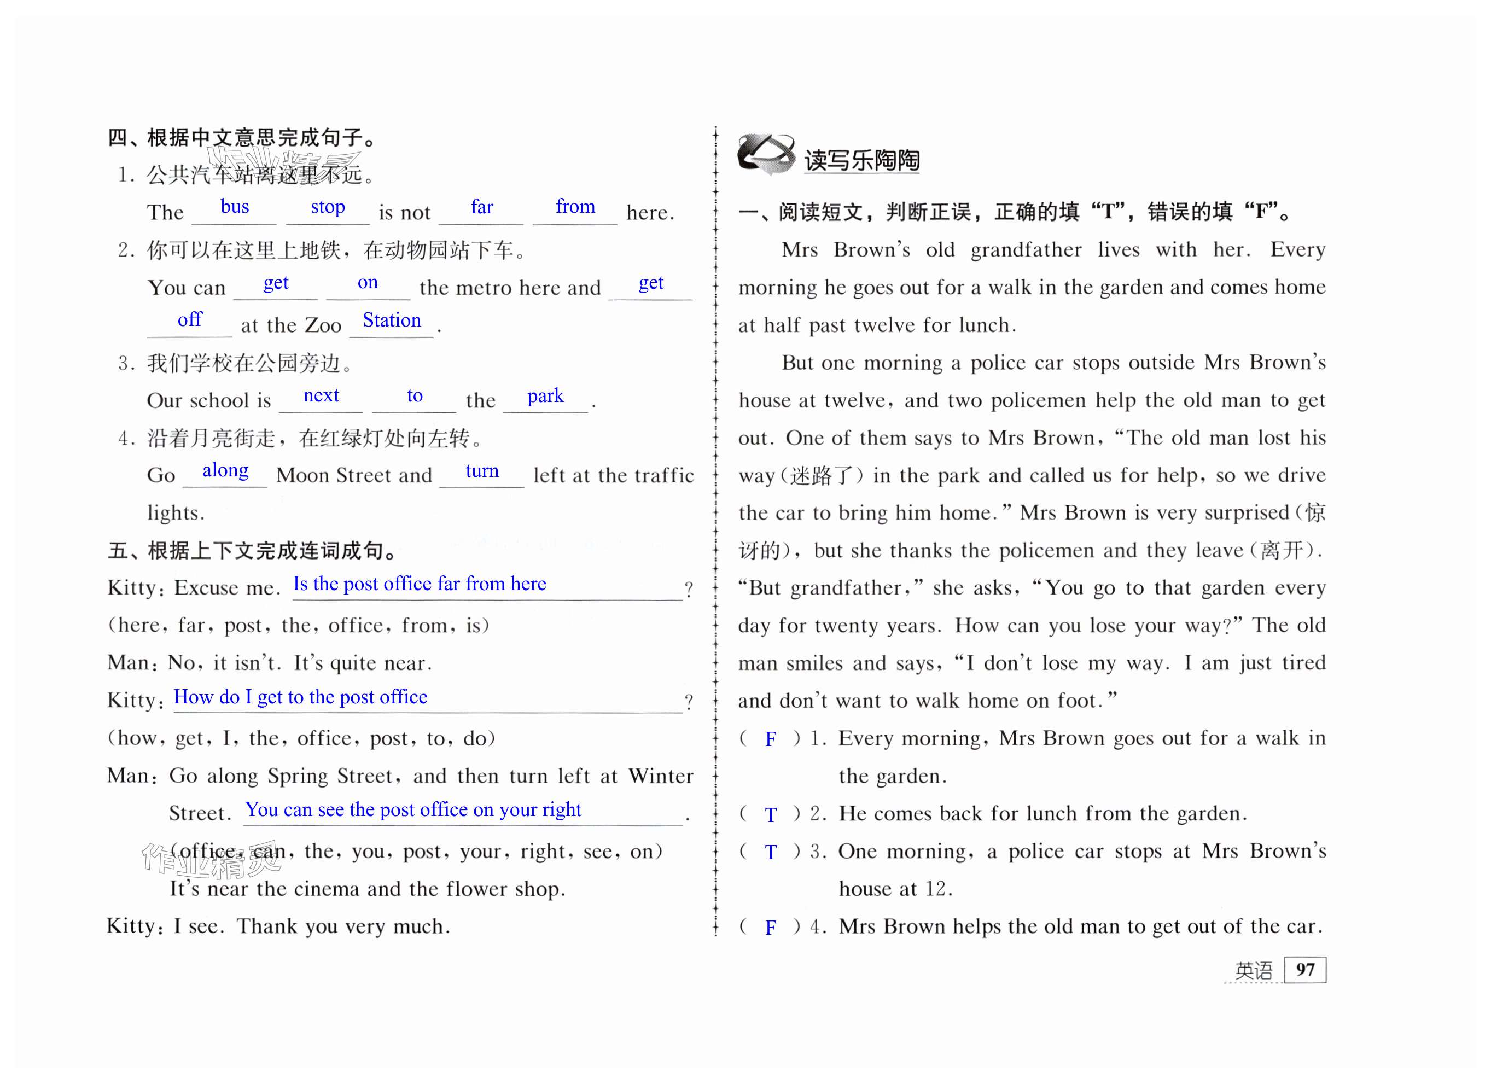1491x1084 pixels.
Task: Click the answer bracket for statement 1
Action: click(771, 739)
